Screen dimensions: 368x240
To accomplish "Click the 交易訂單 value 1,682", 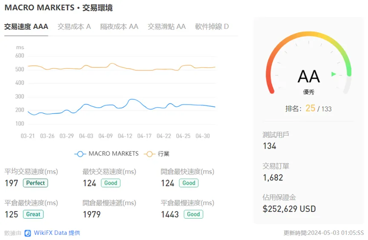I will pos(273,177).
